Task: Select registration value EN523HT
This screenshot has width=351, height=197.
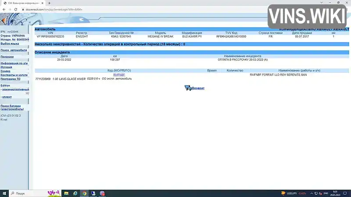Action: (x=82, y=36)
